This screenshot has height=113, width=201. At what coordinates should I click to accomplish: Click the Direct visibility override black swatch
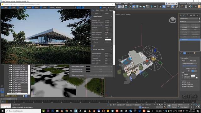[x=88, y=67]
